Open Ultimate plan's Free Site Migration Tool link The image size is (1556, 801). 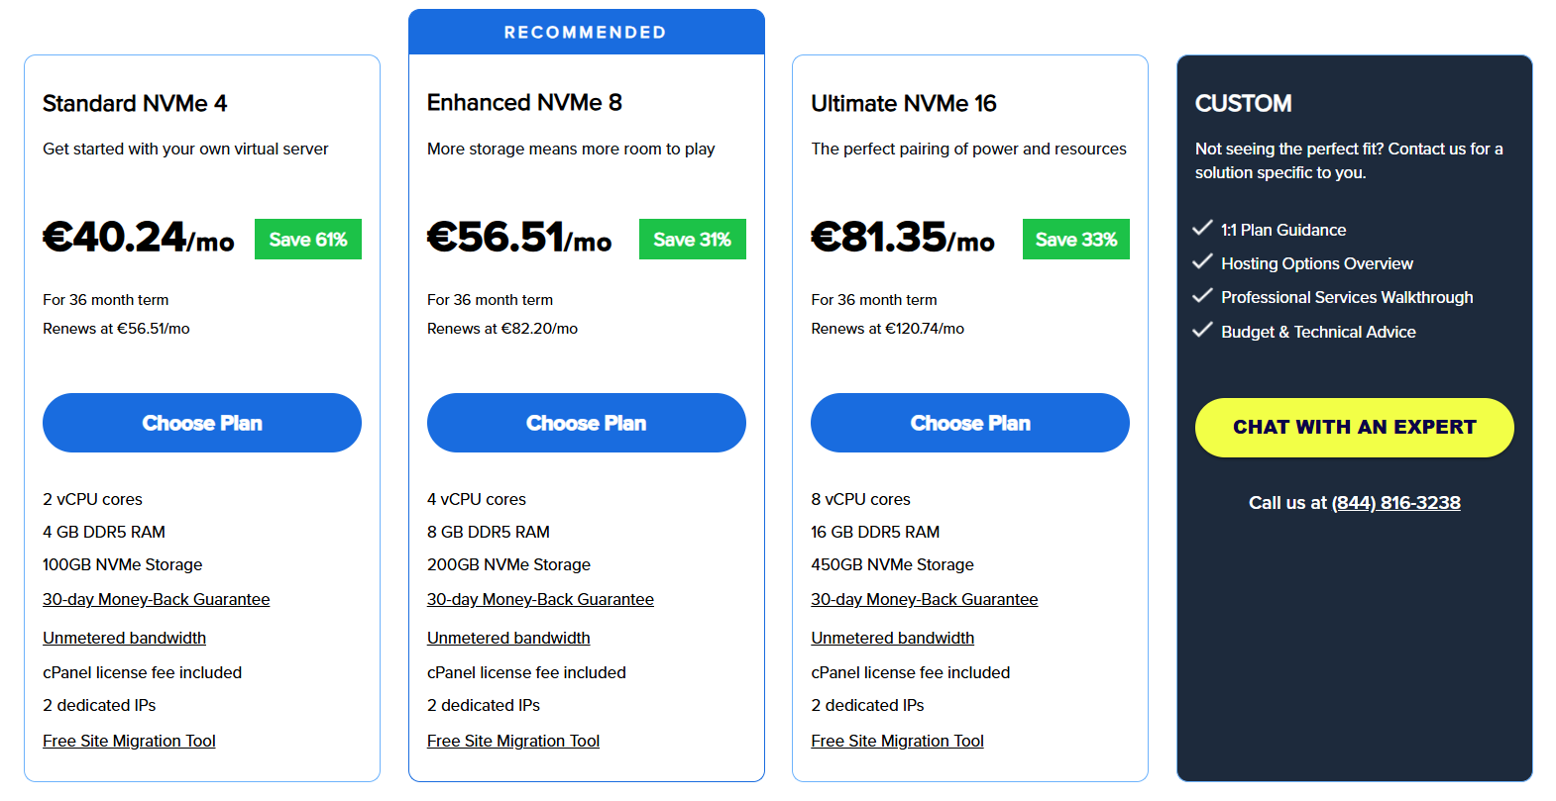pos(897,741)
